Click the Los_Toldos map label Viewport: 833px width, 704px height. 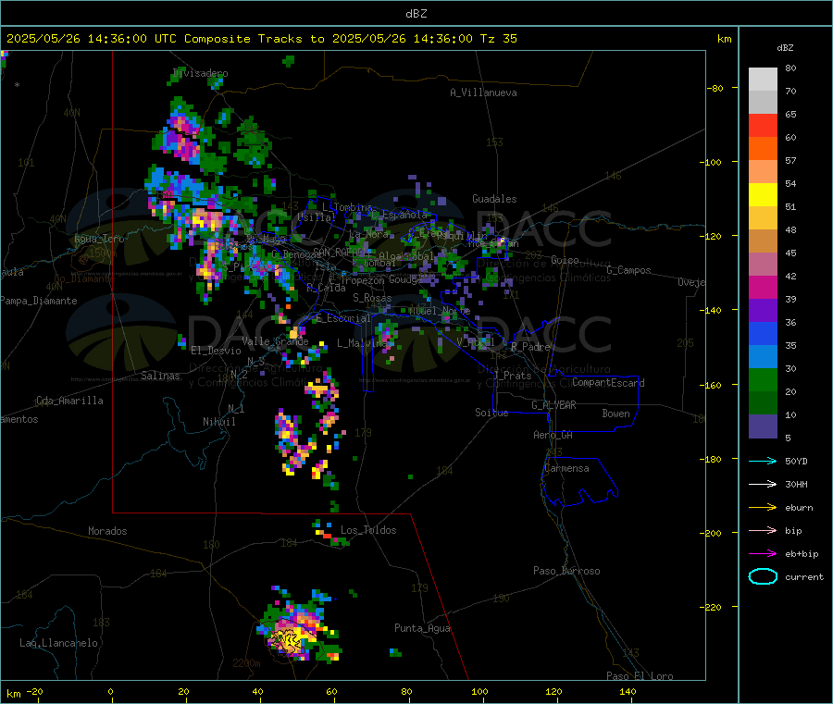pos(368,530)
